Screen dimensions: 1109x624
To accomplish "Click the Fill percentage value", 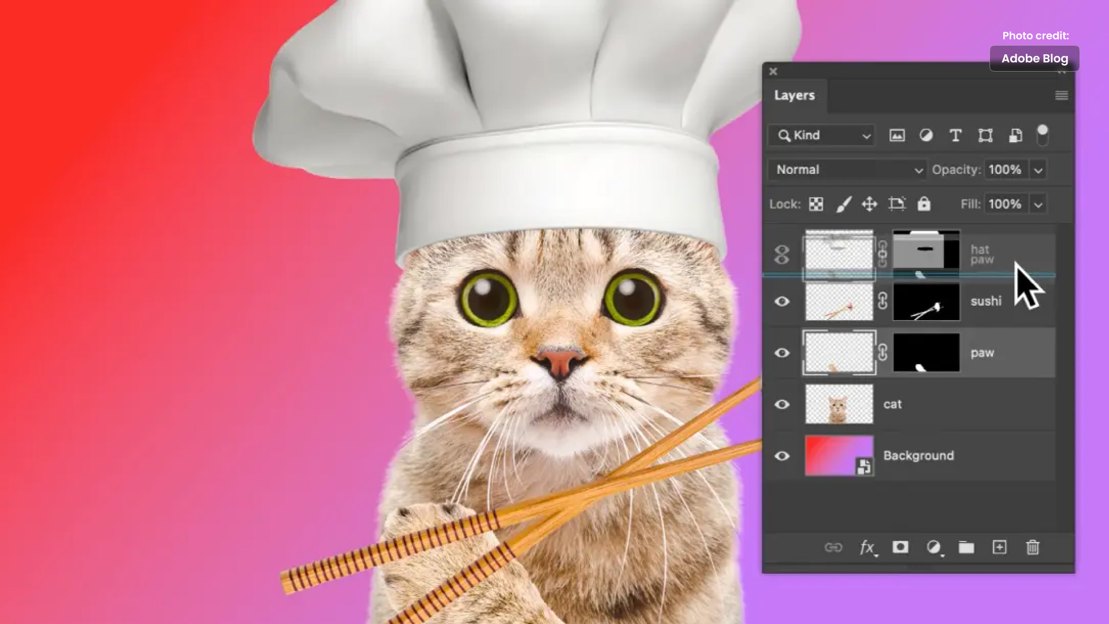I will [x=1004, y=204].
